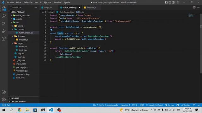Image resolution: width=202 pixels, height=113 pixels.
Task: Open the Manage gear settings icon
Action: click(x=4, y=100)
